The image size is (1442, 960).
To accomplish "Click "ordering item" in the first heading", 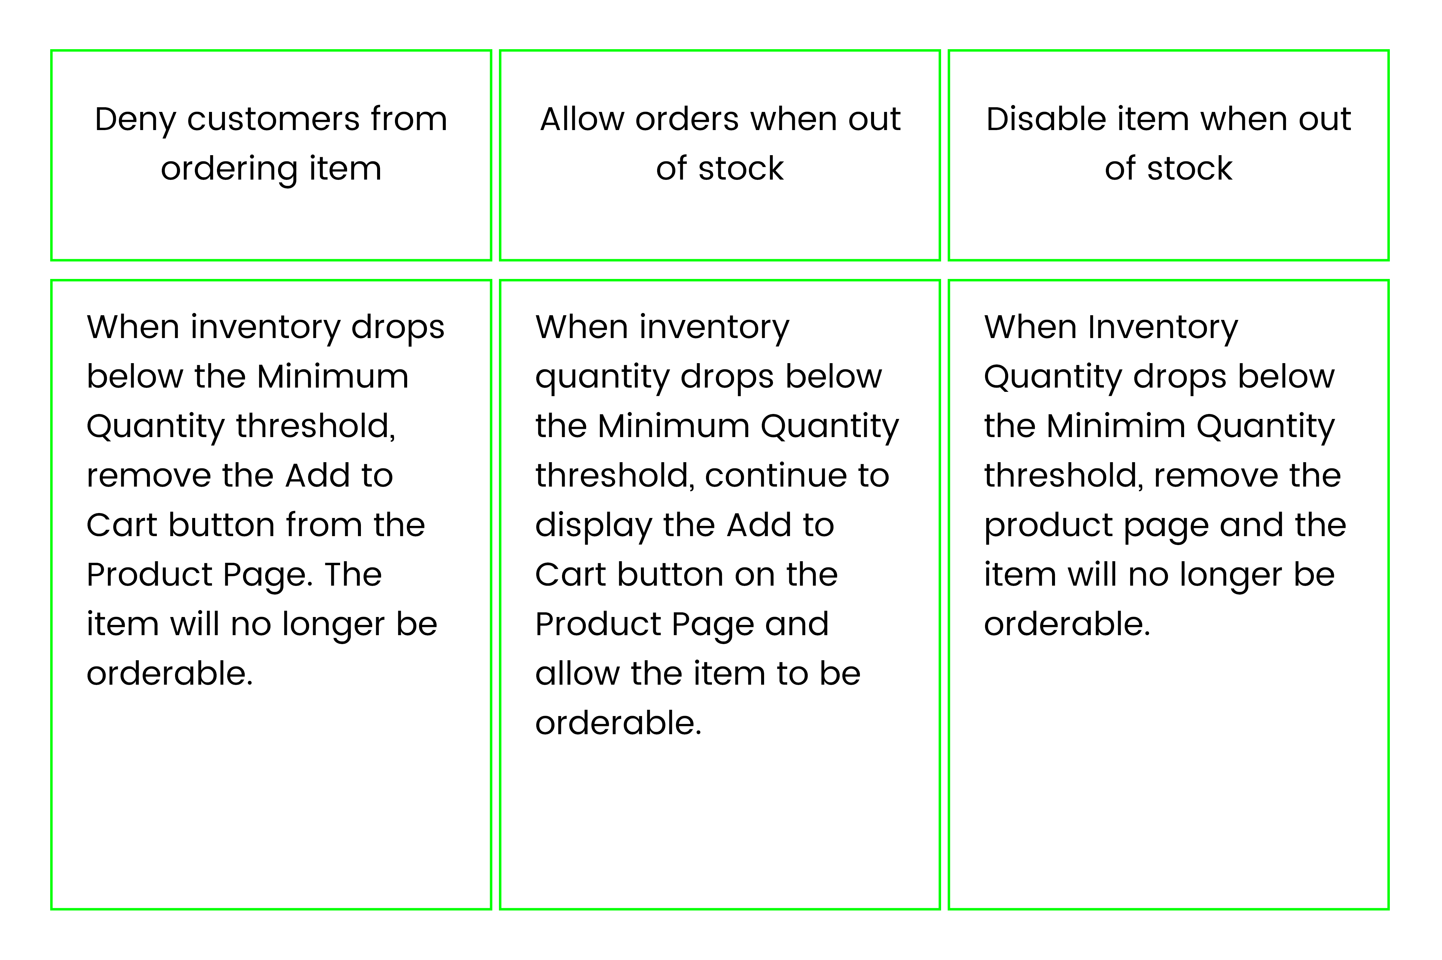I will (x=271, y=169).
